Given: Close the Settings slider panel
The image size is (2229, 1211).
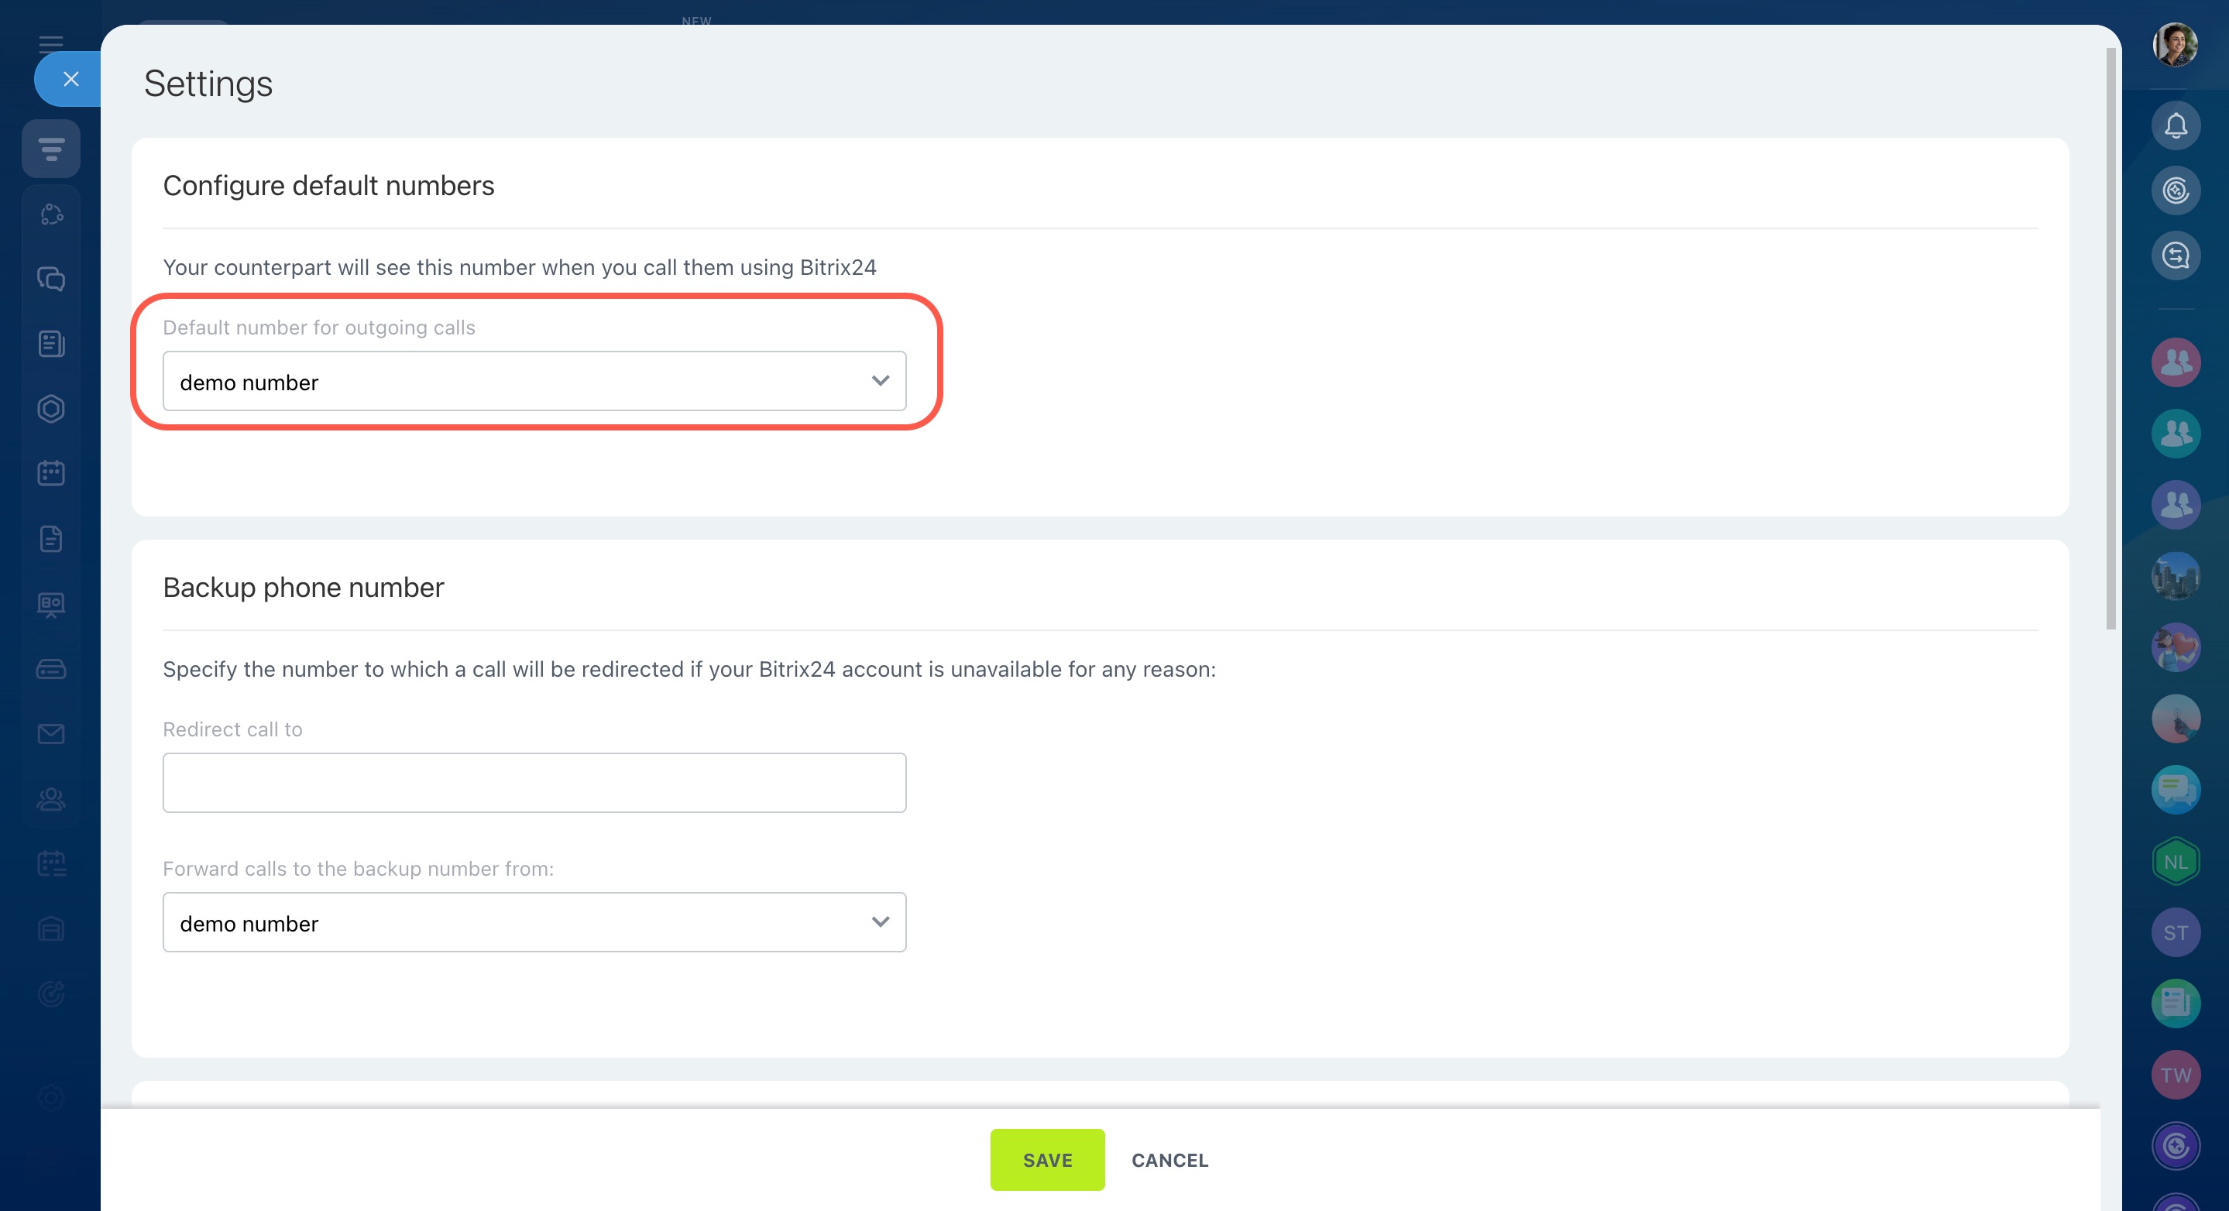Looking at the screenshot, I should 71,79.
